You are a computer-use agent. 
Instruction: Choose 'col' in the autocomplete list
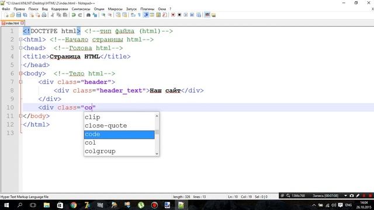coord(119,143)
